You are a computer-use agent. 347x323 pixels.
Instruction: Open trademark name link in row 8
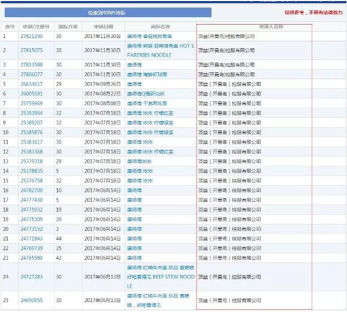tap(150, 113)
